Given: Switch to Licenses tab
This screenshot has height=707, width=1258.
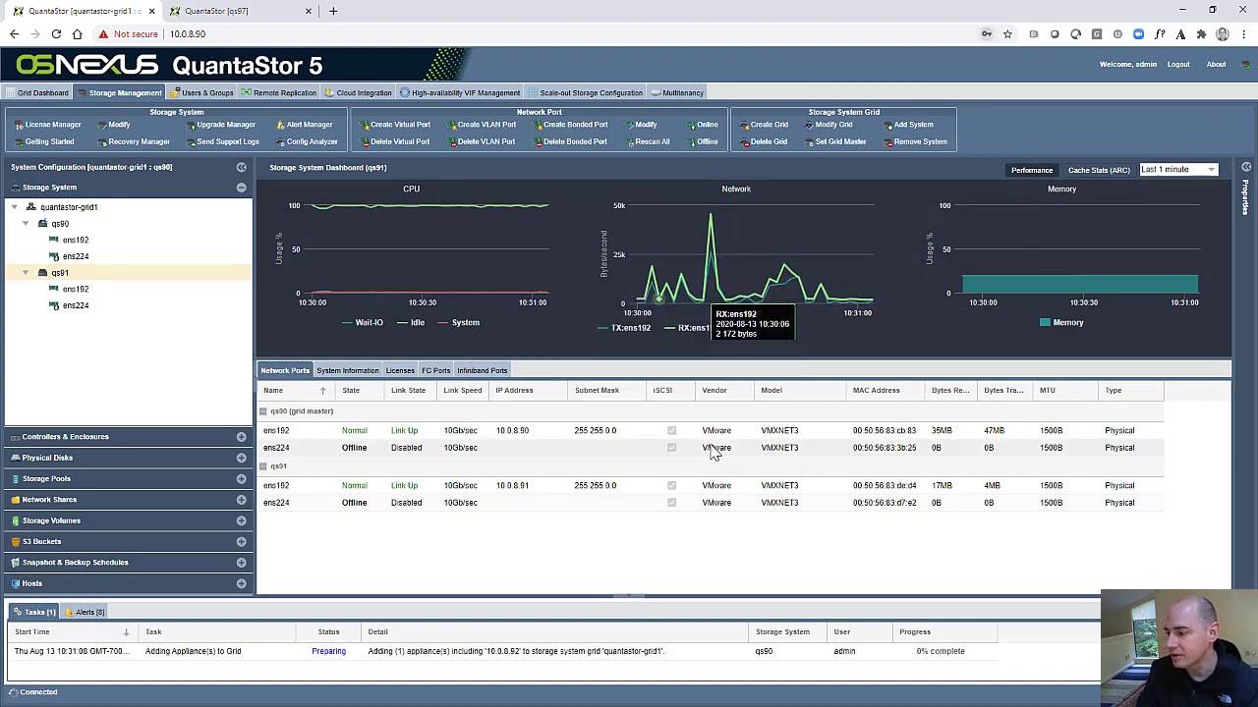Looking at the screenshot, I should pos(400,370).
